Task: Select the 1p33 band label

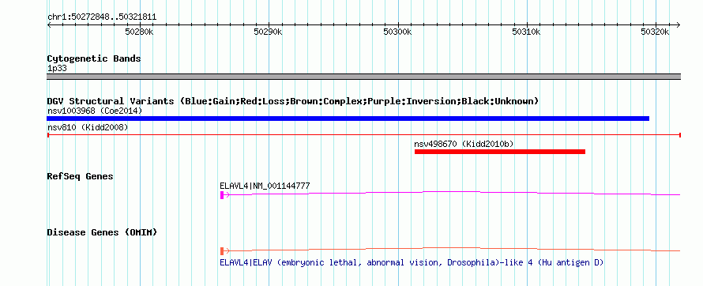Action: pyautogui.click(x=57, y=69)
